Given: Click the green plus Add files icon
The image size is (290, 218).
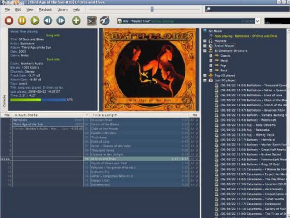Looking at the screenshot, I should (76, 20).
